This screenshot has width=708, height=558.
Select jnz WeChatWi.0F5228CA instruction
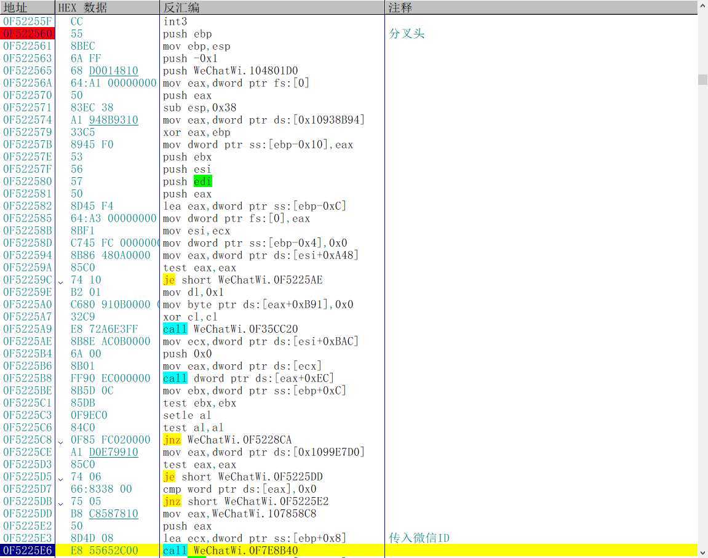[x=227, y=440]
